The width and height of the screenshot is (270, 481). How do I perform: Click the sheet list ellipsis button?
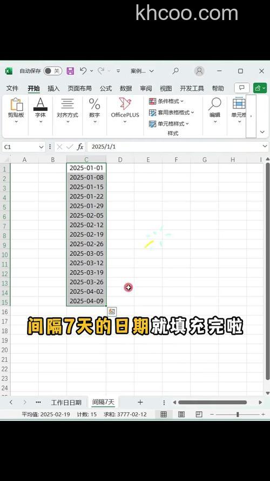tap(38, 402)
